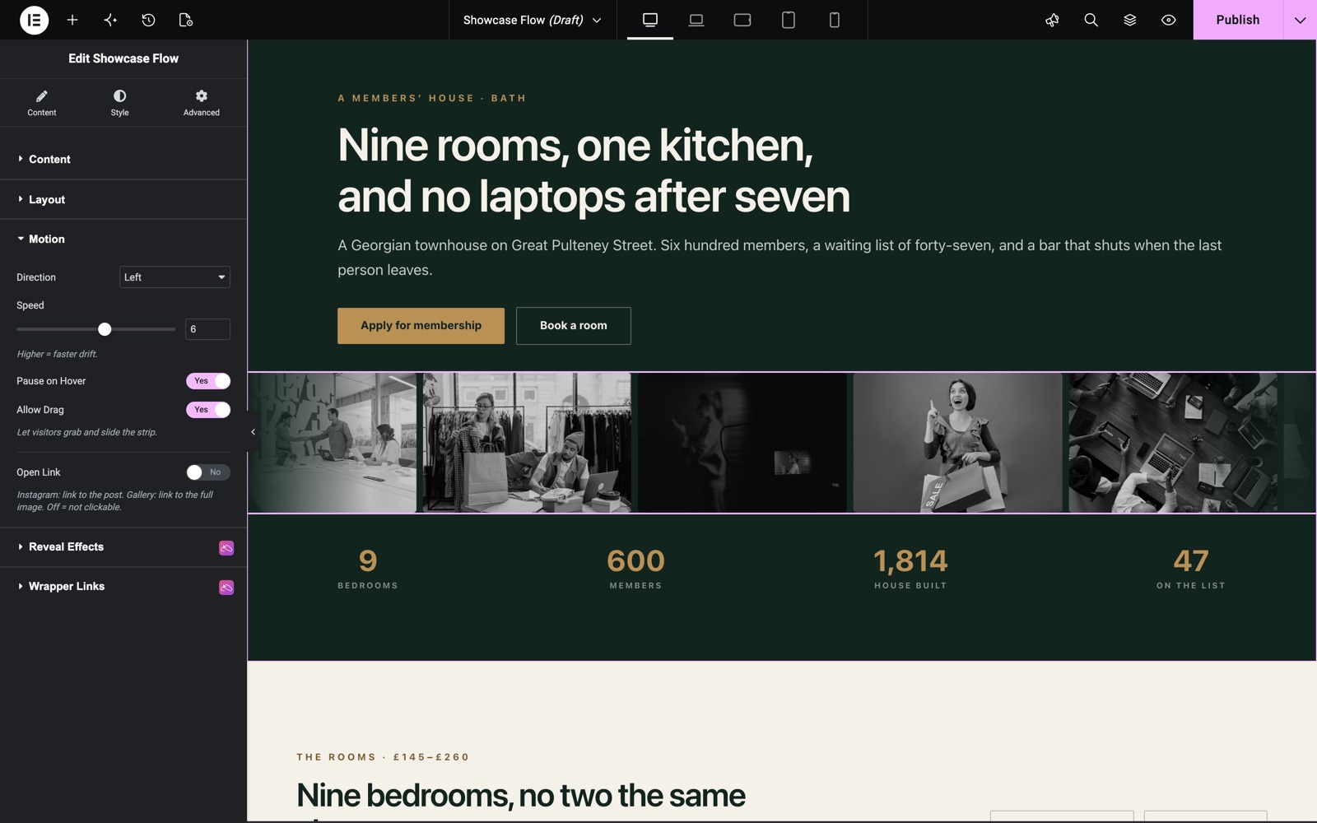1317x823 pixels.
Task: Enable the Open Link switch
Action: tap(208, 472)
